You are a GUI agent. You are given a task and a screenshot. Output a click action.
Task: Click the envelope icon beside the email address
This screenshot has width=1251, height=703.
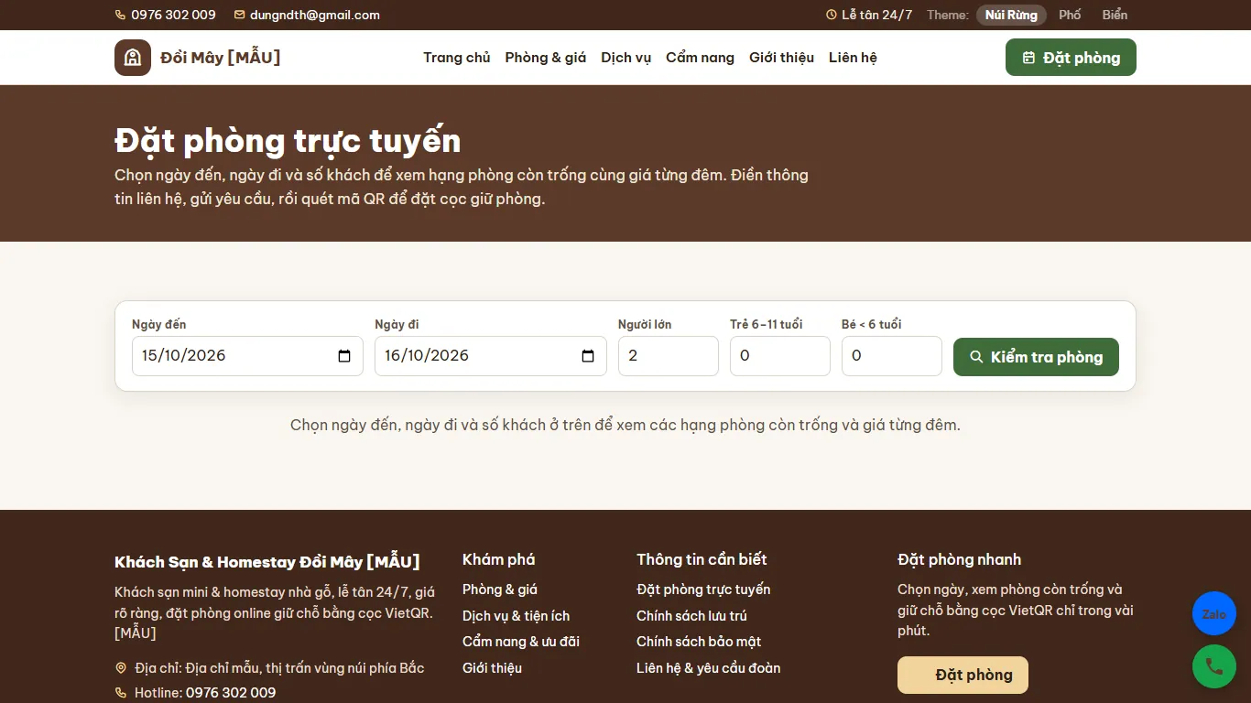[240, 15]
